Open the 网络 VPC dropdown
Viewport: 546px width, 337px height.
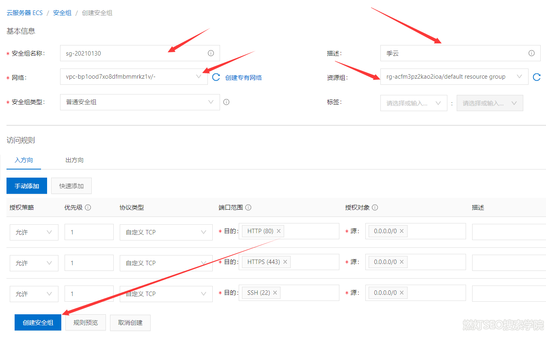tap(134, 77)
